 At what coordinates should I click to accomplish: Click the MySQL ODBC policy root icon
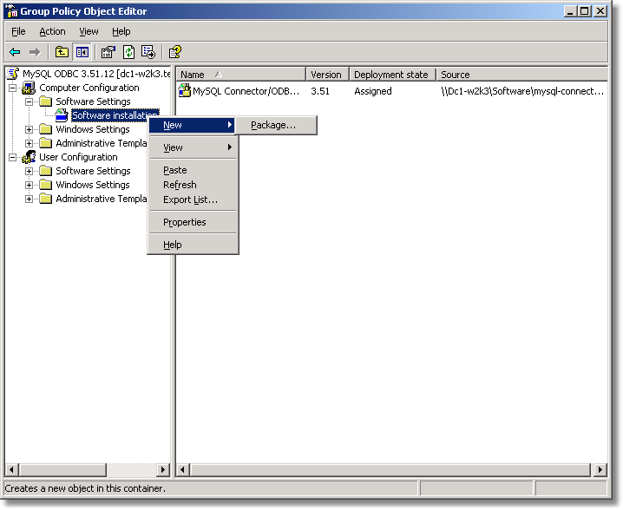[x=13, y=74]
